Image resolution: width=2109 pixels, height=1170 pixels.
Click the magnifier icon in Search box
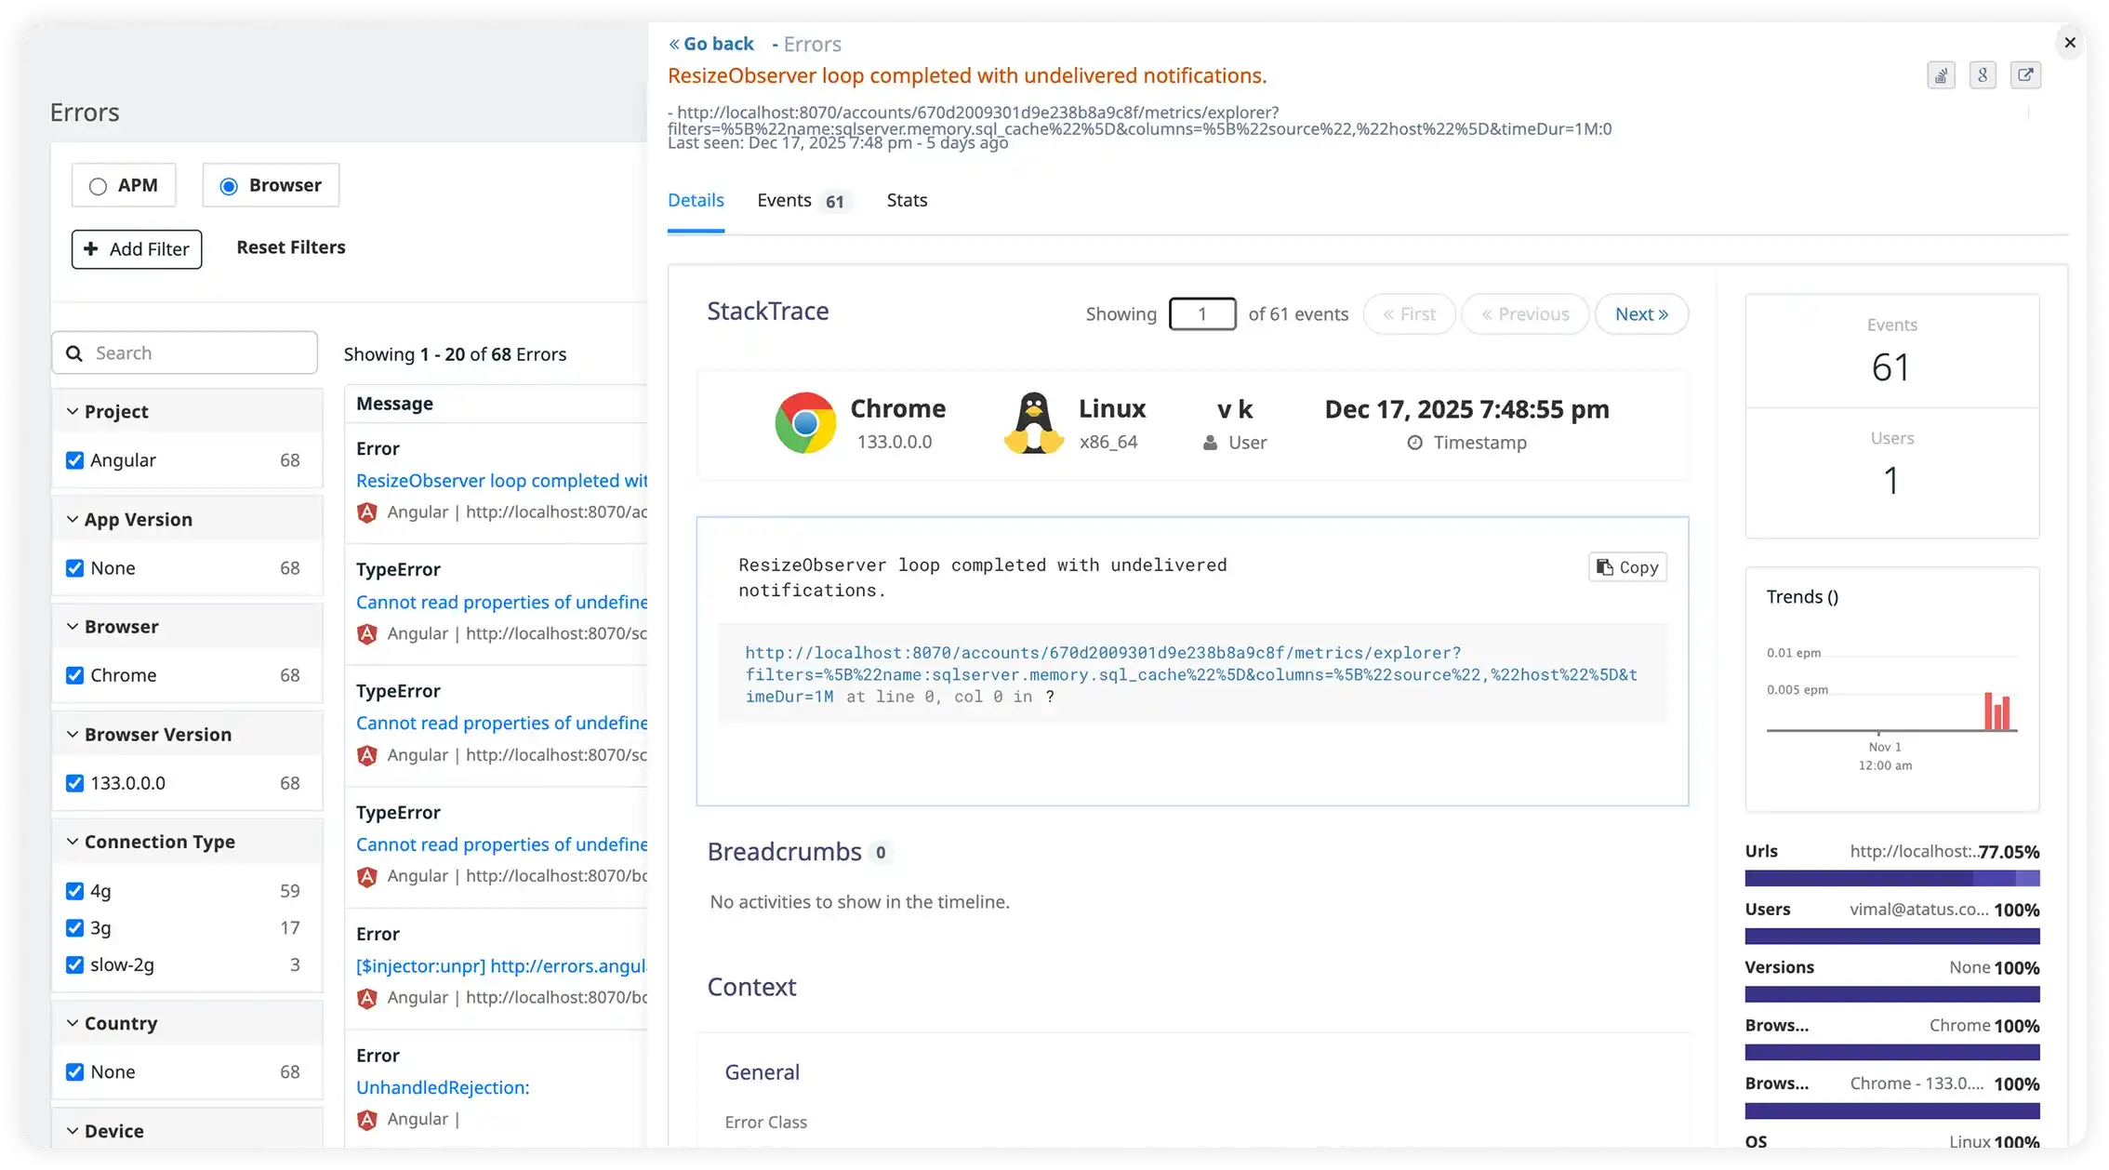tap(75, 353)
